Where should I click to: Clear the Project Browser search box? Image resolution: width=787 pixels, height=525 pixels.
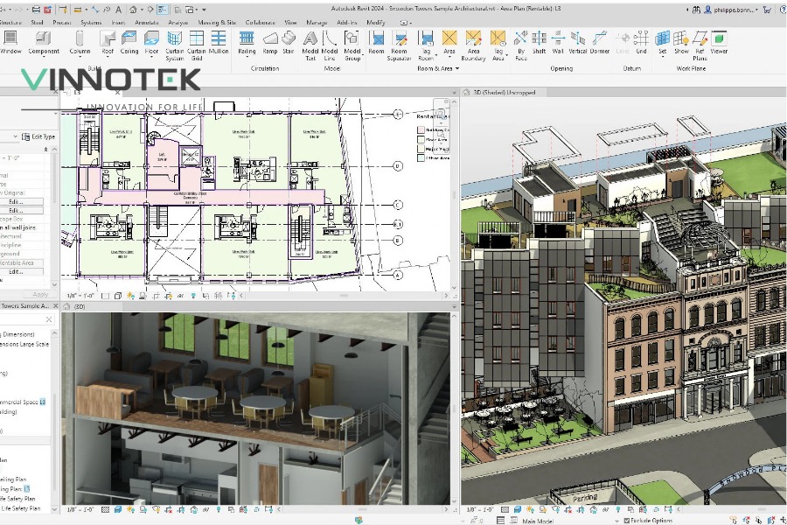(x=49, y=319)
